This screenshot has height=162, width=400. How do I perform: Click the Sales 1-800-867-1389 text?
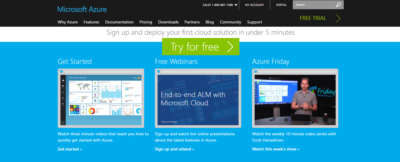point(218,5)
